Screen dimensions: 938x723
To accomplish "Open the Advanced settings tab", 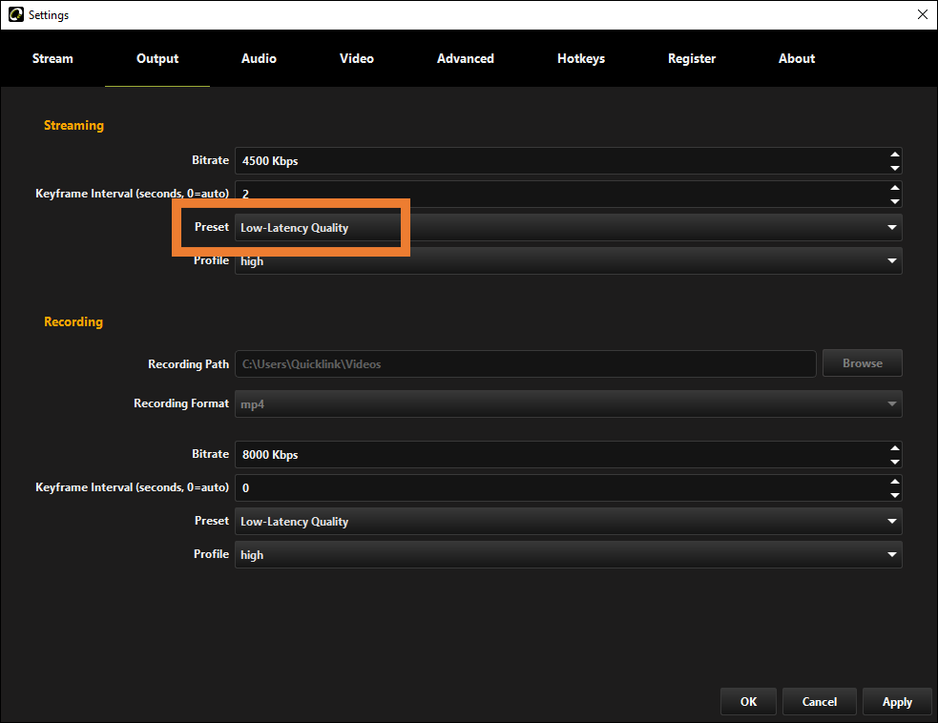I will (466, 58).
